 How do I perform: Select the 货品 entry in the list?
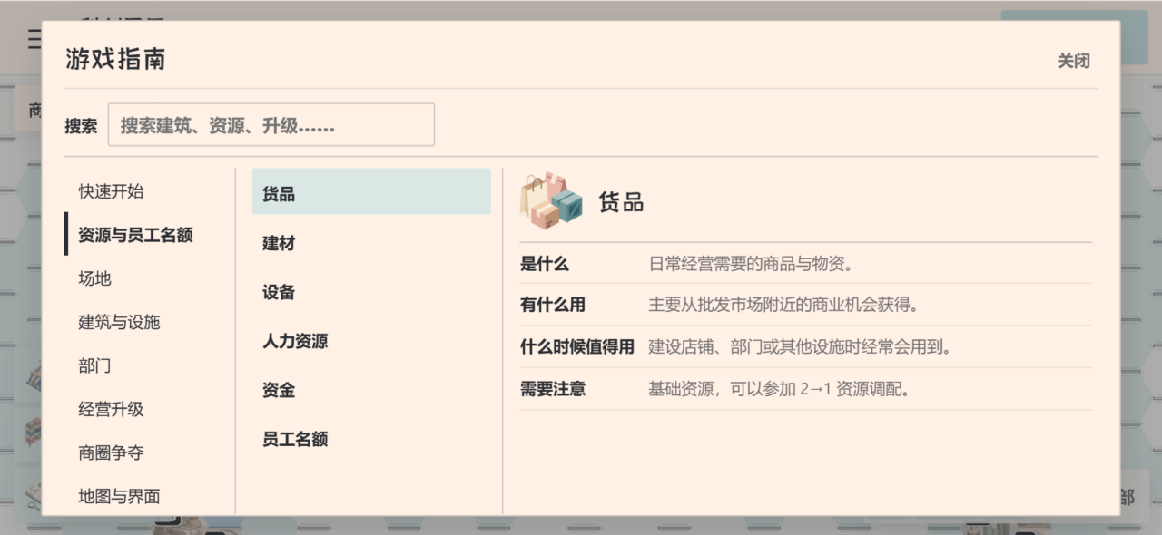click(x=371, y=194)
